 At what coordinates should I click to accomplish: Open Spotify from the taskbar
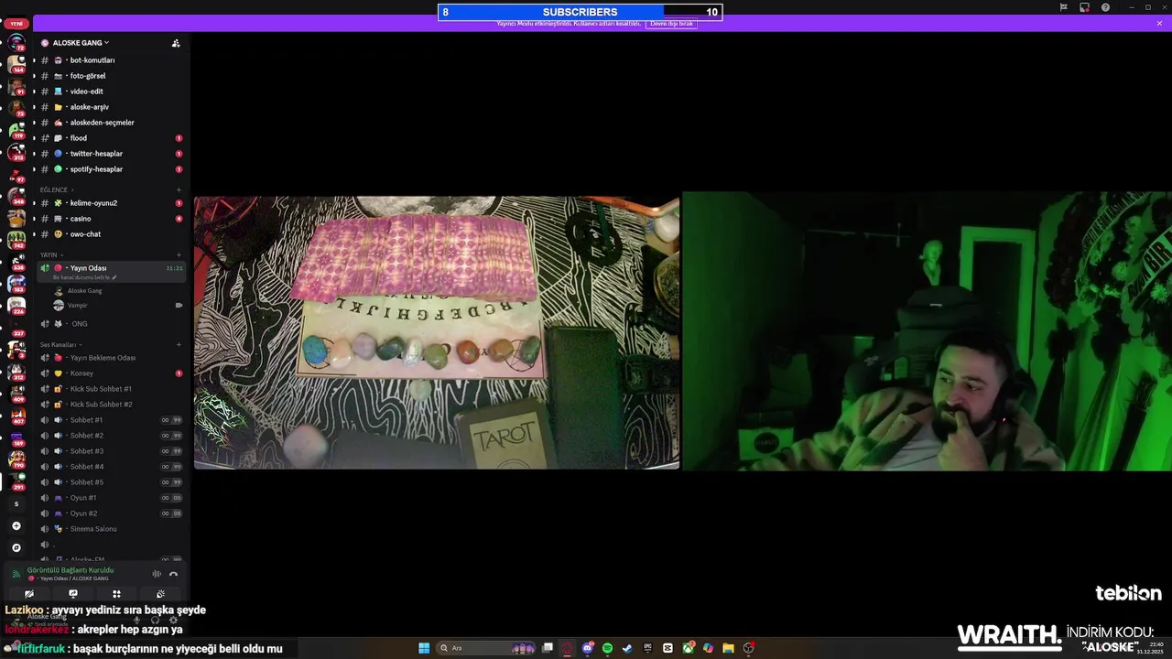click(x=607, y=648)
